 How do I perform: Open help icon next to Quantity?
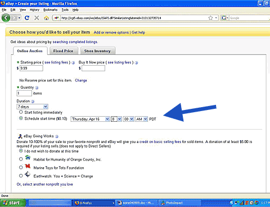(37, 88)
